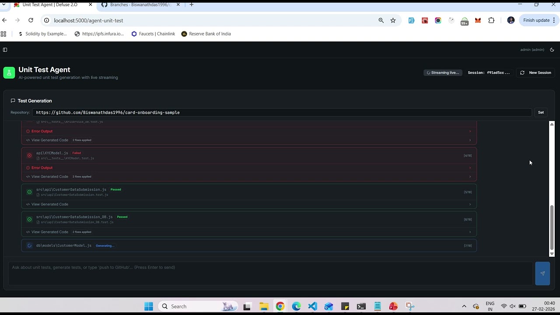The width and height of the screenshot is (560, 315).
Task: Open the blue FI extension icon
Action: click(x=411, y=20)
